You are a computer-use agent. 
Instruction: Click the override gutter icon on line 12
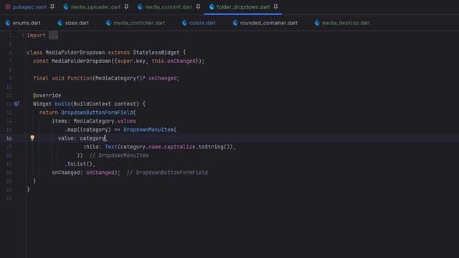coord(16,104)
